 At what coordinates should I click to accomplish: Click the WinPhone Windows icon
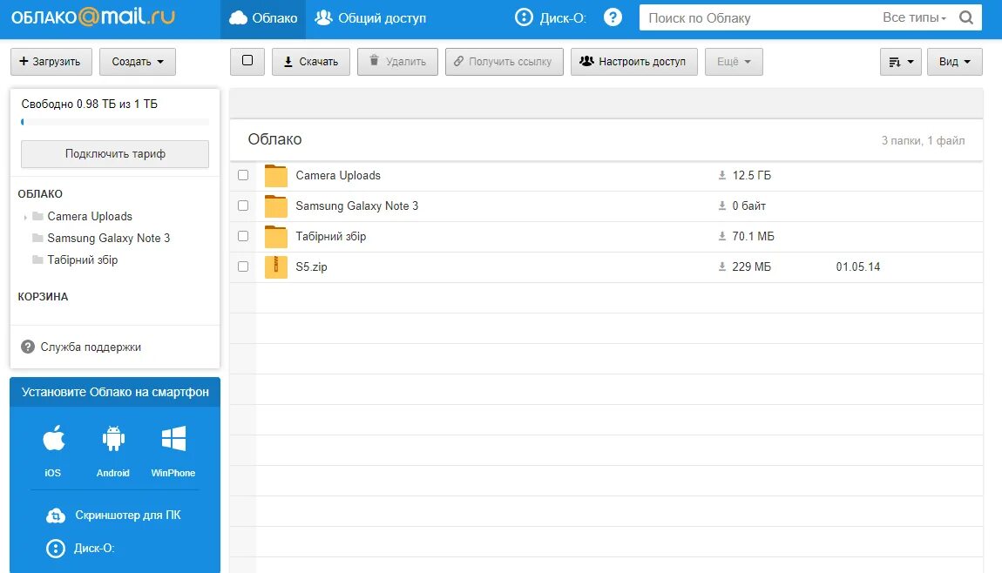(173, 439)
